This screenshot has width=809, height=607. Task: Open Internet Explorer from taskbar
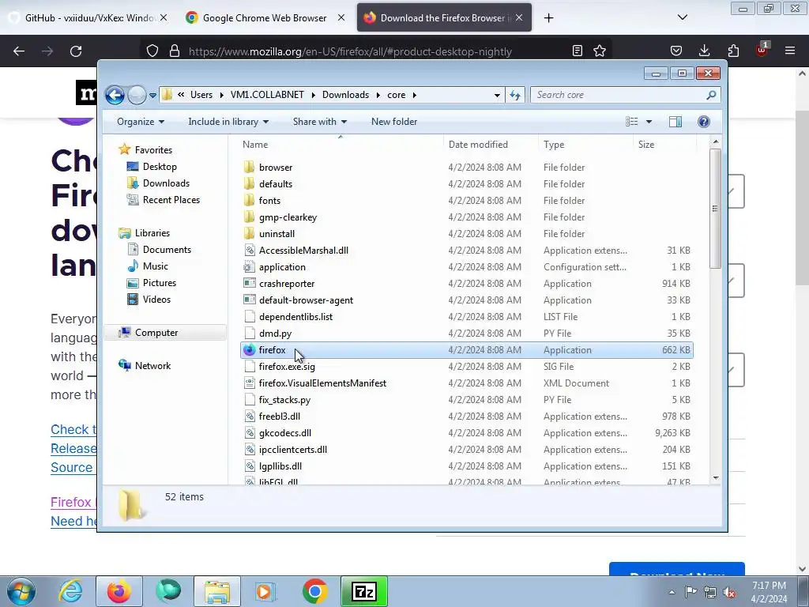[x=70, y=591]
